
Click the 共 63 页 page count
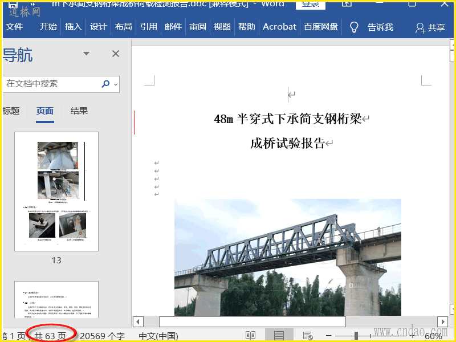click(x=50, y=336)
